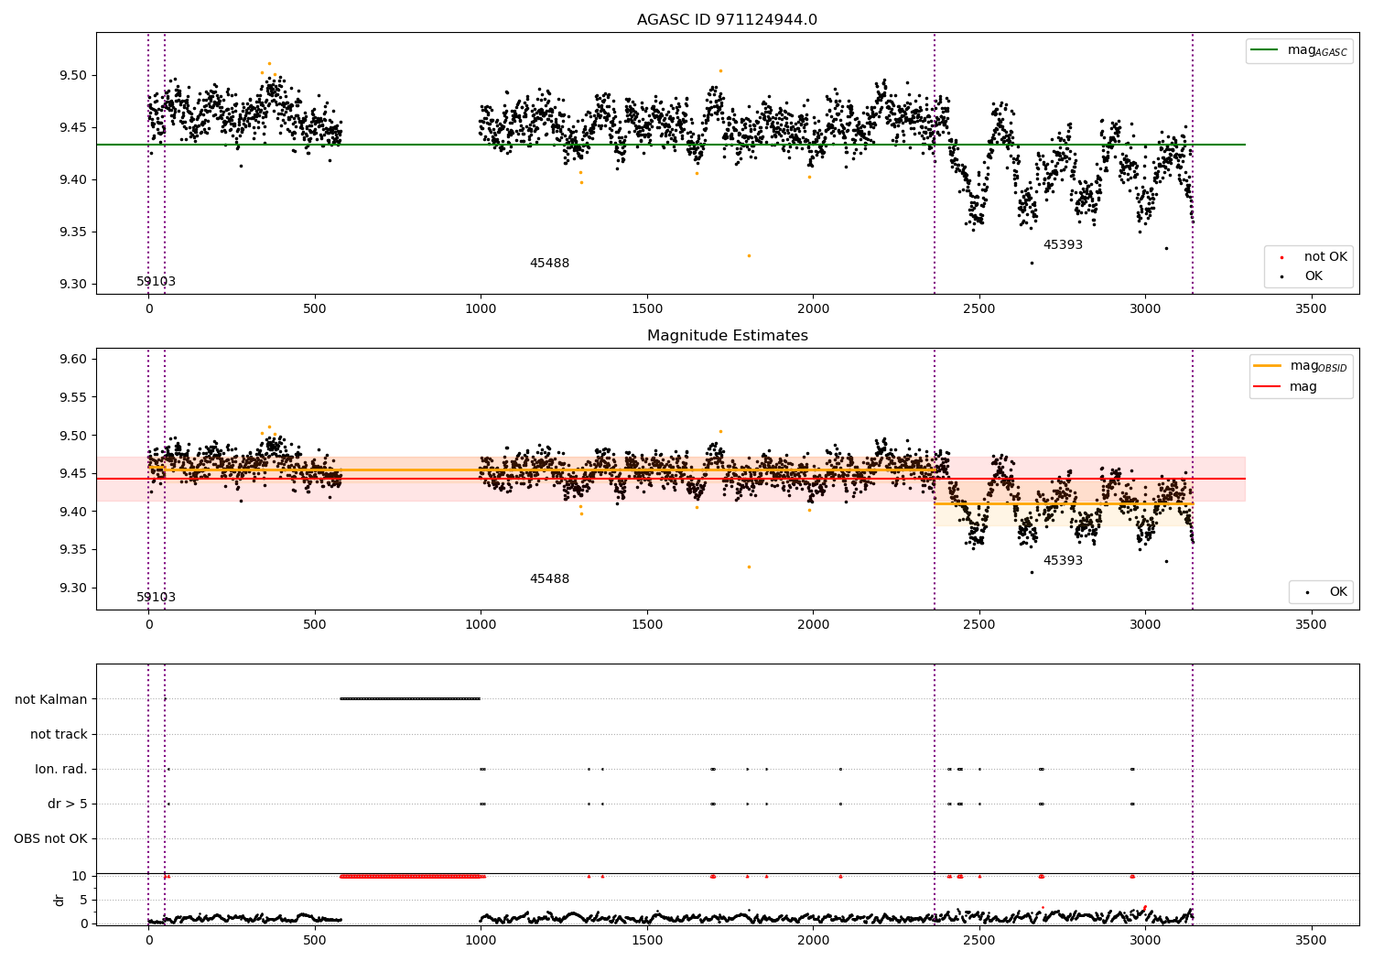Click the 'Ion. rad.' axis label
The height and width of the screenshot is (961, 1373).
(61, 769)
